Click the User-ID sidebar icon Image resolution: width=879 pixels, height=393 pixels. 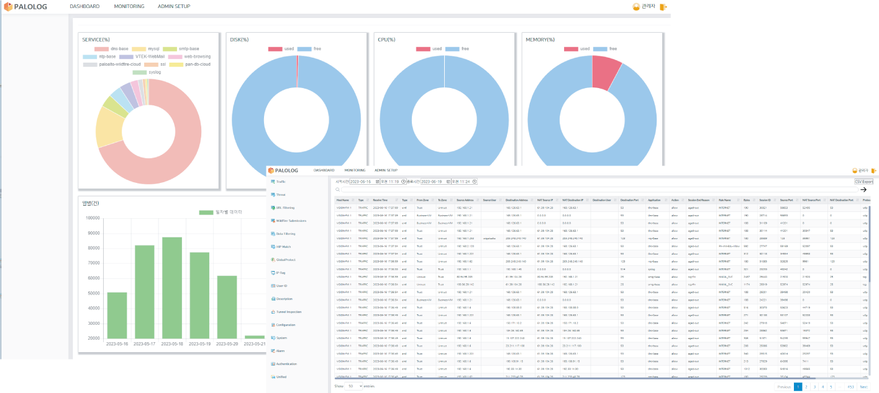tap(273, 286)
